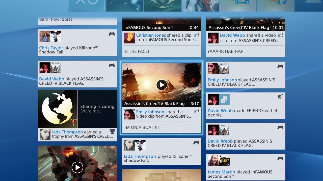Open Jada Thompson's avatar on Killzone played card

[129, 145]
